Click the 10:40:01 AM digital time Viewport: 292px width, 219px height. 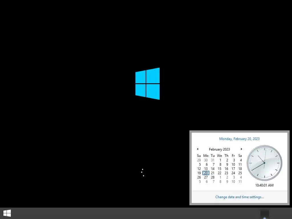tap(264, 185)
